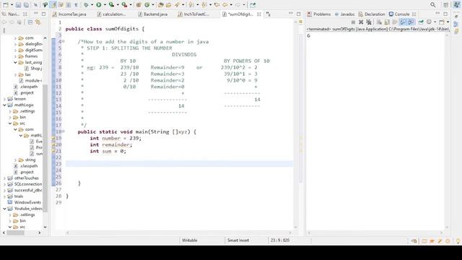The height and width of the screenshot is (260, 462).
Task: Click the Navigator vertical scrollbar
Action: 45,133
